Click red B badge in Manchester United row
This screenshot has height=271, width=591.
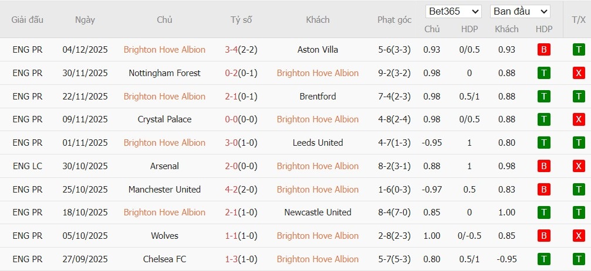543,190
